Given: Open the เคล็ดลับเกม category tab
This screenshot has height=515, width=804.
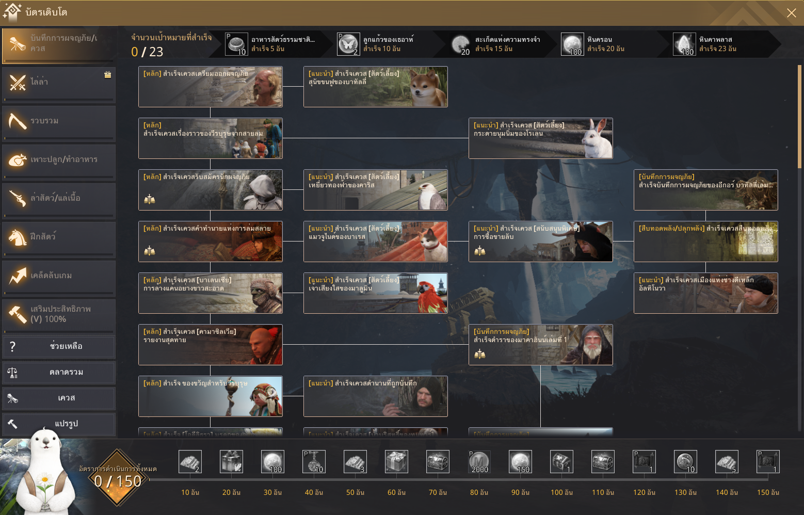Looking at the screenshot, I should [59, 278].
